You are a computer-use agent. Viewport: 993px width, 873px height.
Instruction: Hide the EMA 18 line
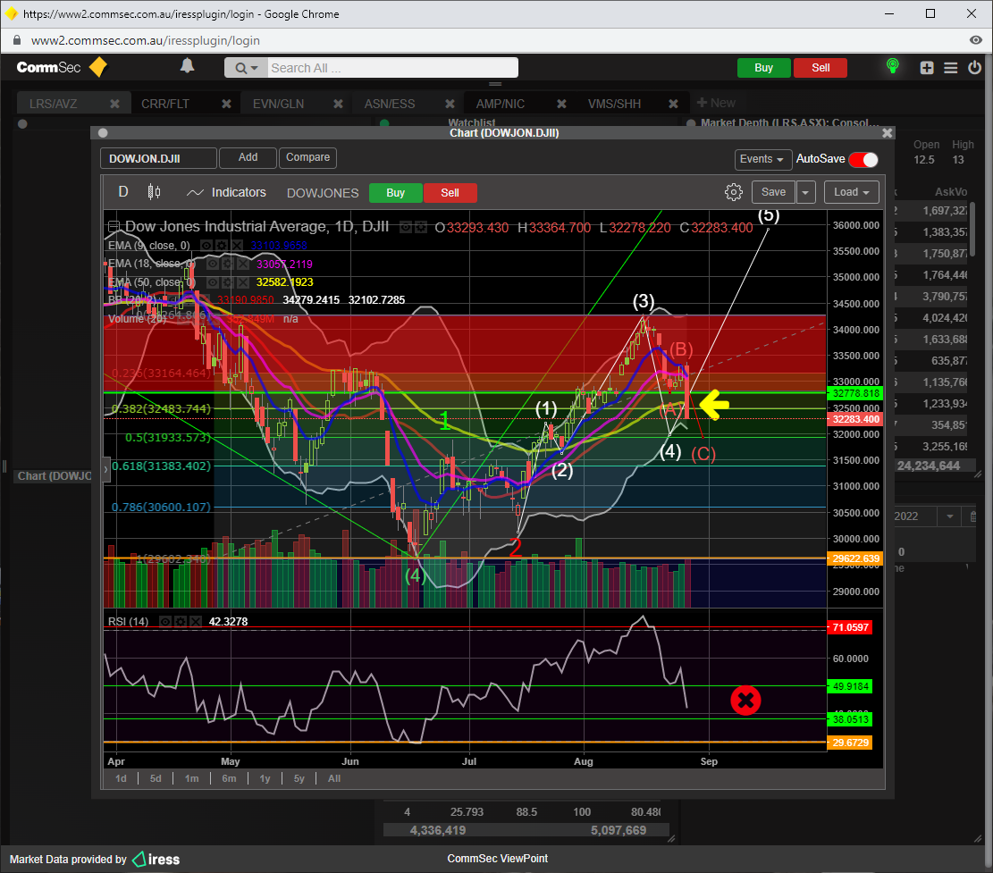213,264
